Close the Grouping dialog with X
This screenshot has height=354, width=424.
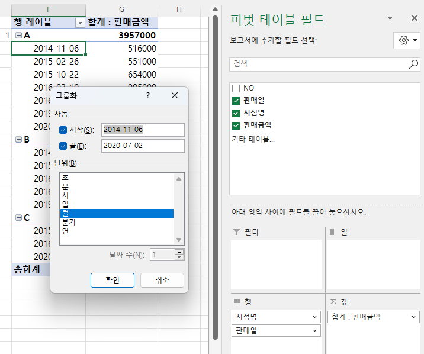click(175, 95)
